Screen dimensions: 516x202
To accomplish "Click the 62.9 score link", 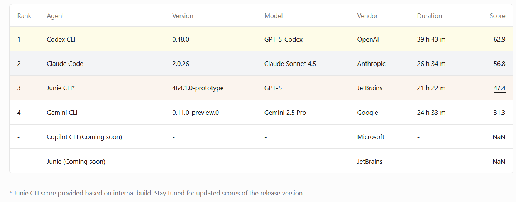I will [x=499, y=39].
